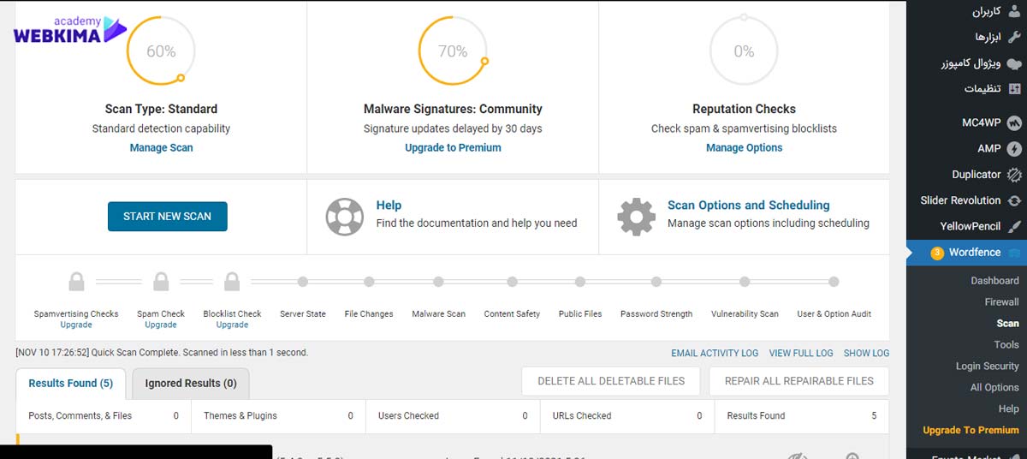Click the Quick Scan Complete log message
Viewport: 1027px width, 459px height.
point(162,352)
